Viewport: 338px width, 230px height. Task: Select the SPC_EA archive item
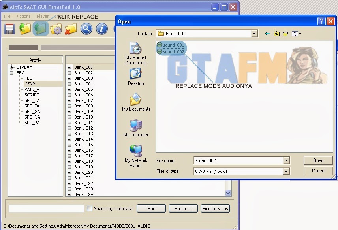(x=32, y=100)
